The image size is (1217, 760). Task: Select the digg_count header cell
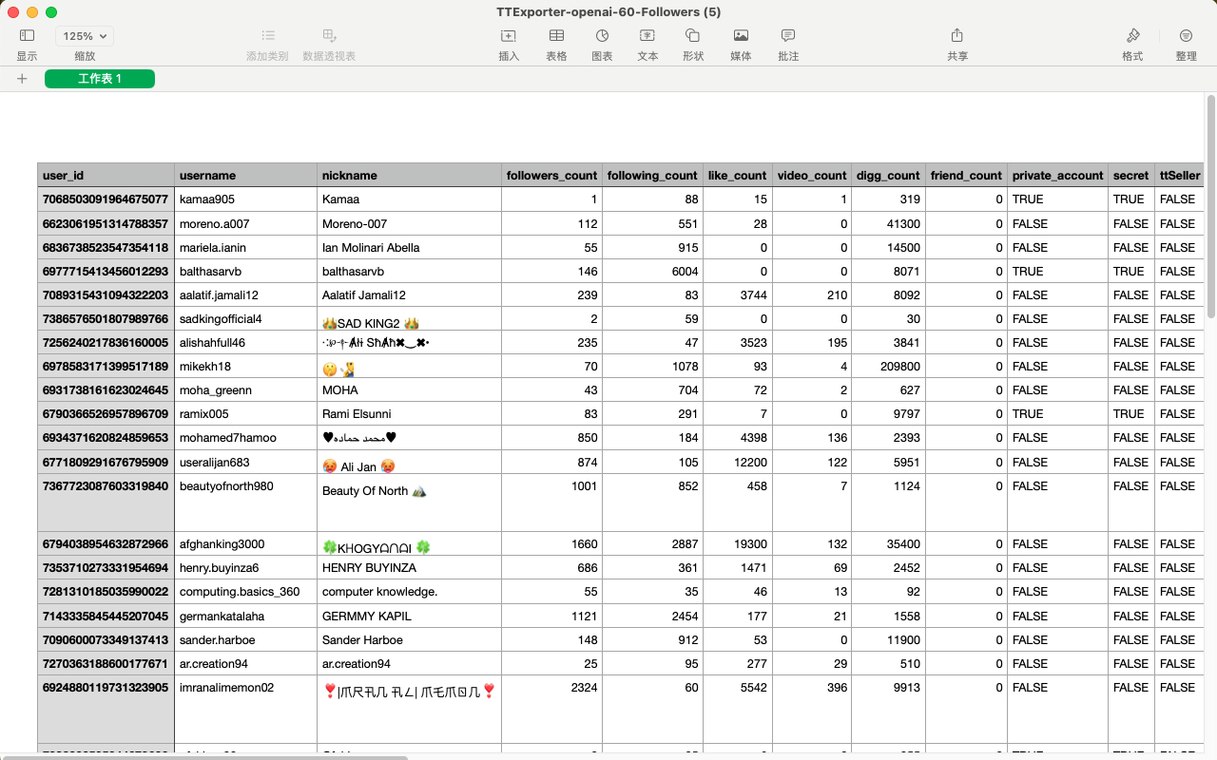(x=889, y=176)
